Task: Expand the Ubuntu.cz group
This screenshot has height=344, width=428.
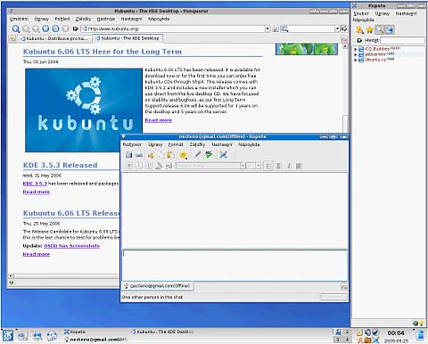Action: click(x=355, y=60)
